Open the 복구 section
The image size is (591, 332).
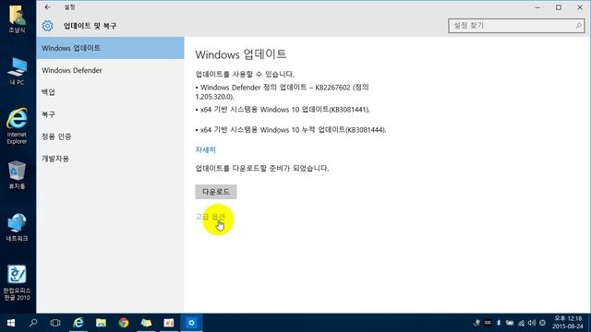click(110, 114)
